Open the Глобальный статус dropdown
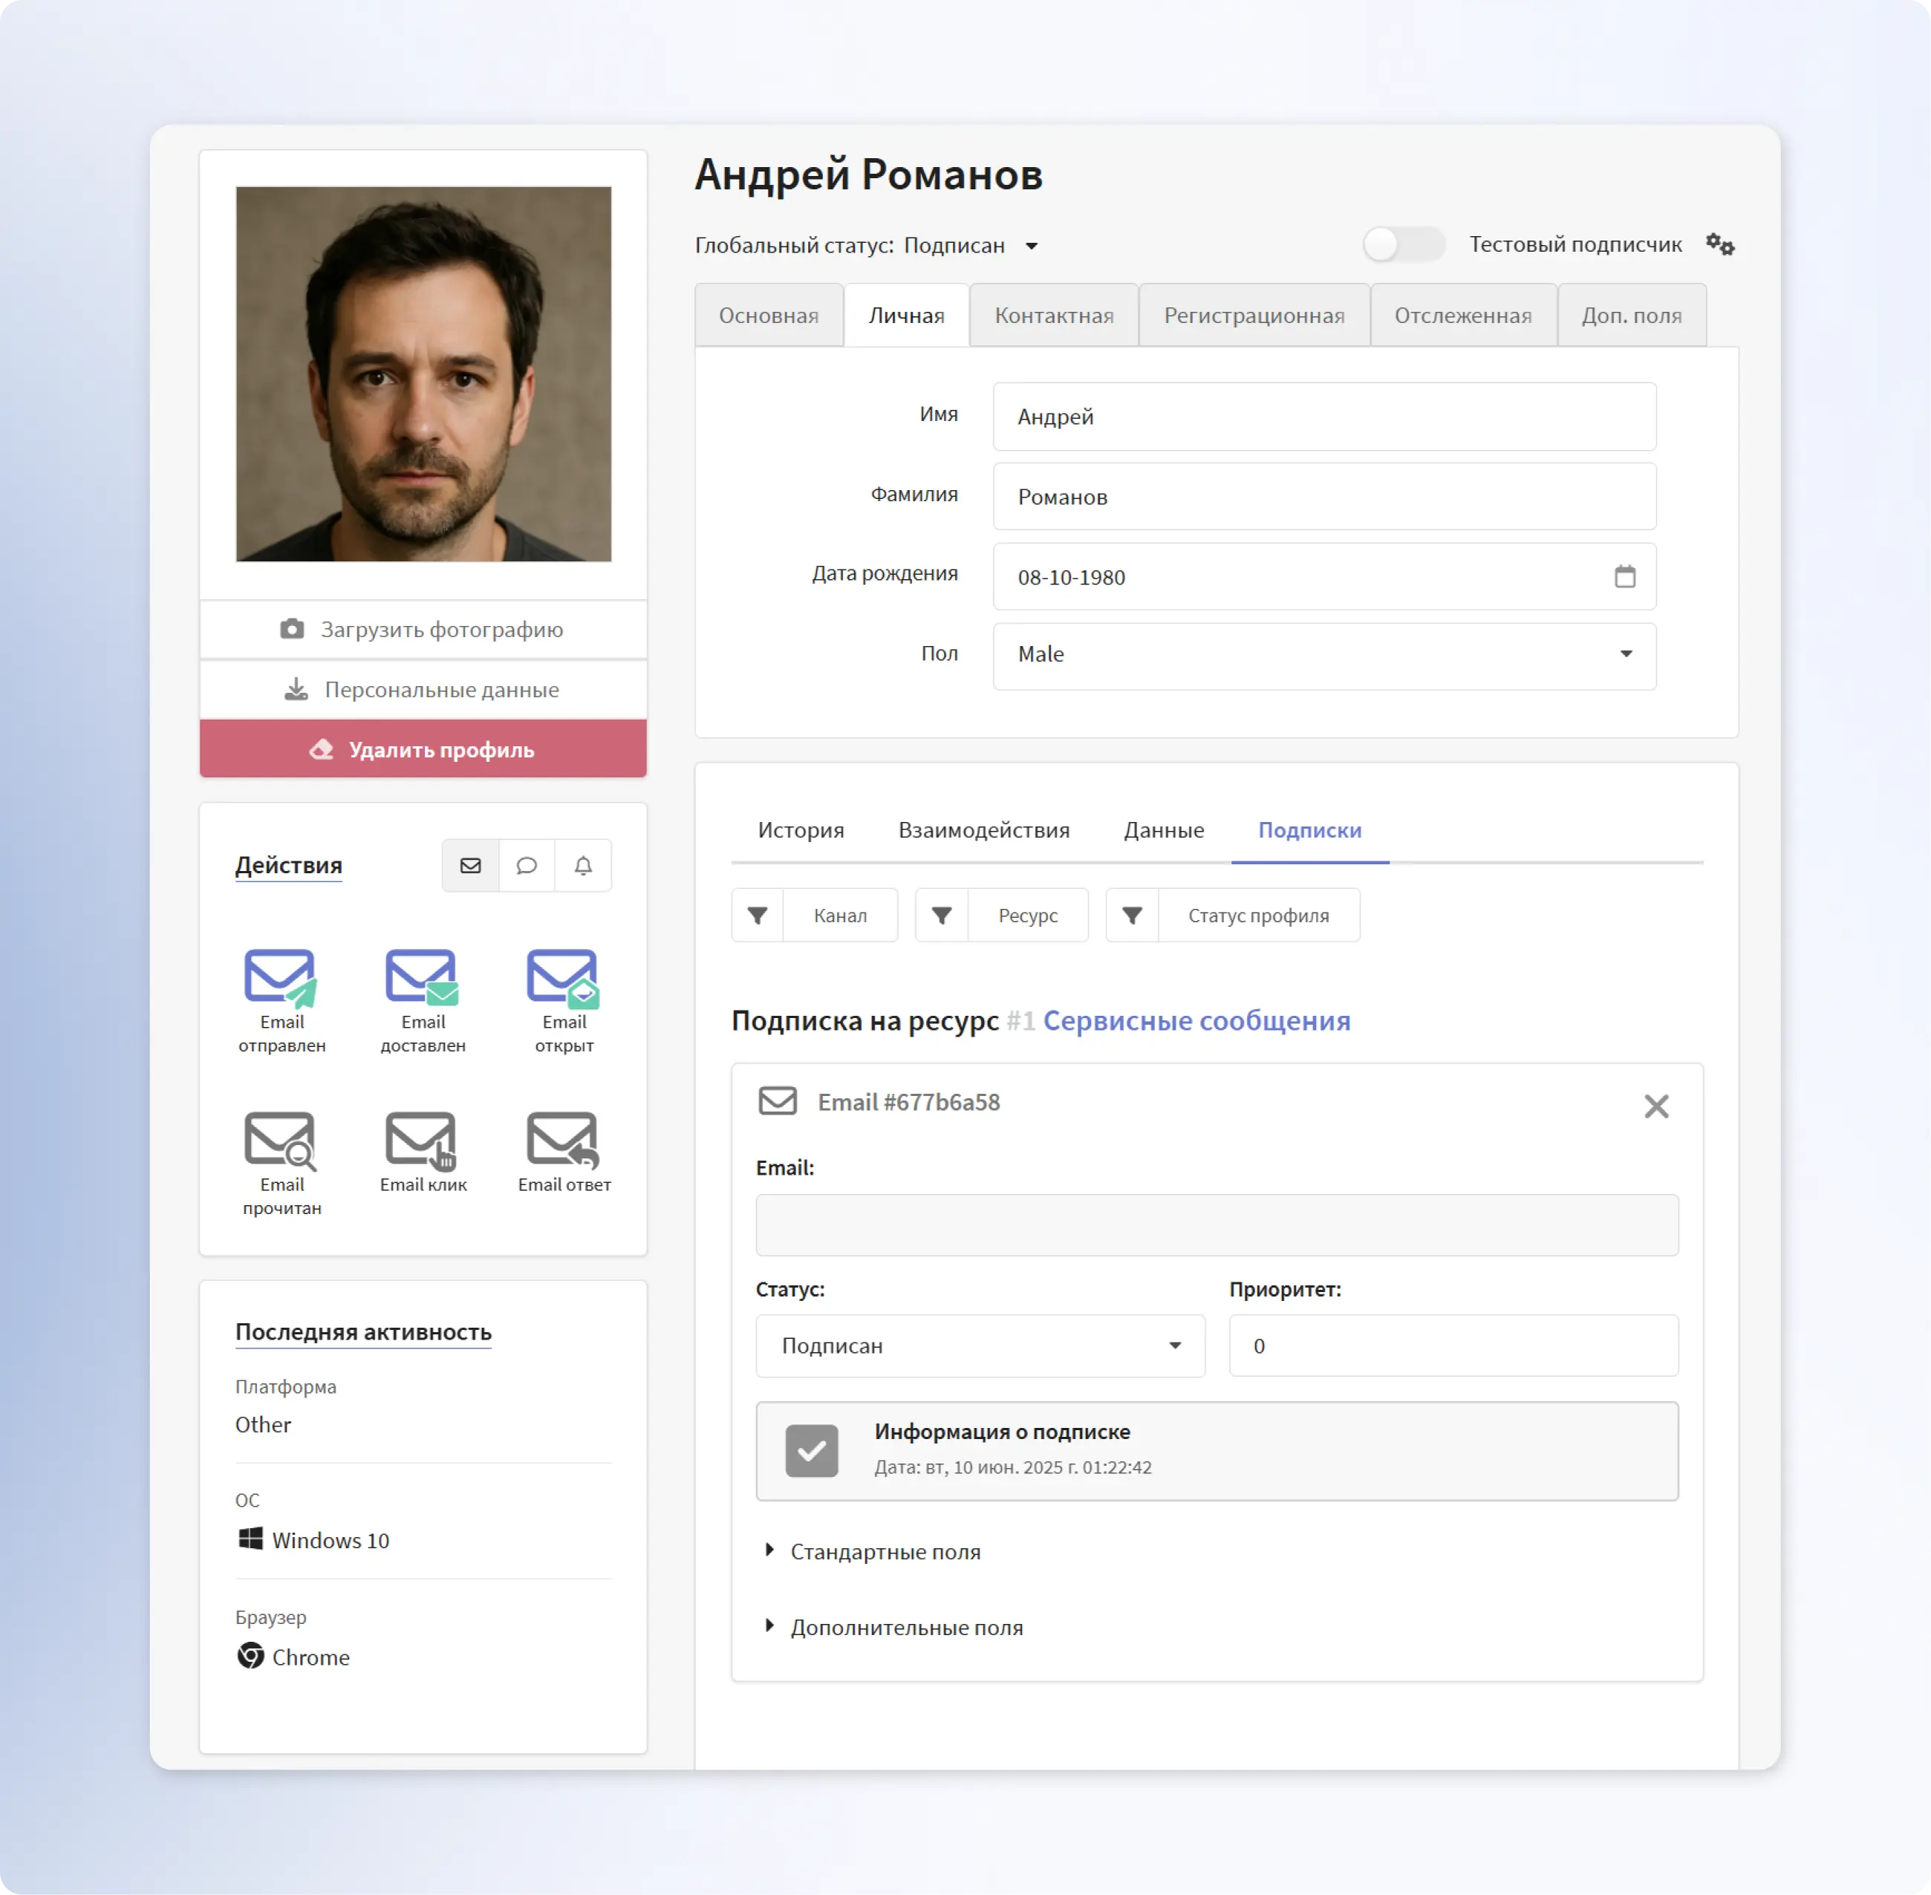1931x1895 pixels. (1031, 246)
